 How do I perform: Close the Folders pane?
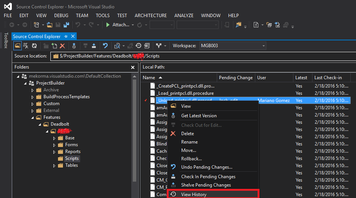coord(133,67)
